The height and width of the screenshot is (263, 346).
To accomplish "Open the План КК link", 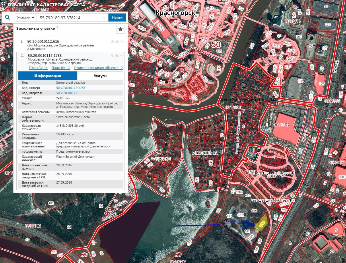I will (x=61, y=68).
